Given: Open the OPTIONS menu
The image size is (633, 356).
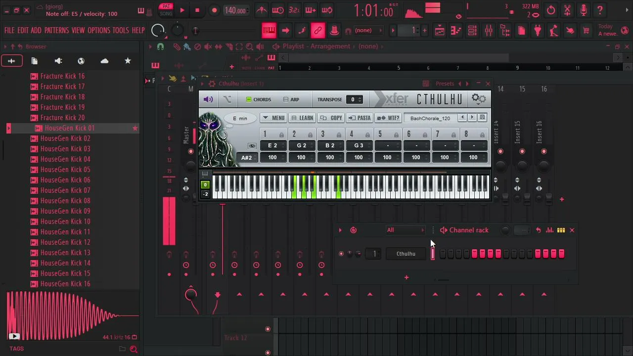Looking at the screenshot, I should tap(99, 31).
